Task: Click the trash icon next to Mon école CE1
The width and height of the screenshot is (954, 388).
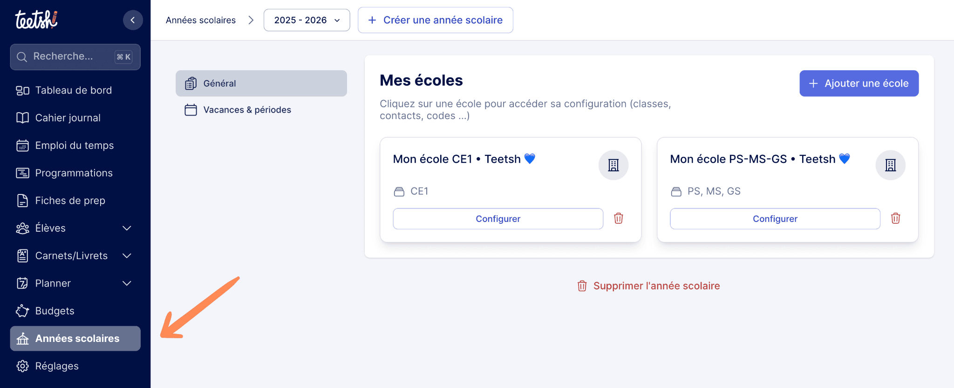Action: click(618, 218)
